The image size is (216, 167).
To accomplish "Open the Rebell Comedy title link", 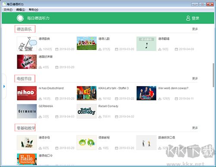I will pos(108,106).
